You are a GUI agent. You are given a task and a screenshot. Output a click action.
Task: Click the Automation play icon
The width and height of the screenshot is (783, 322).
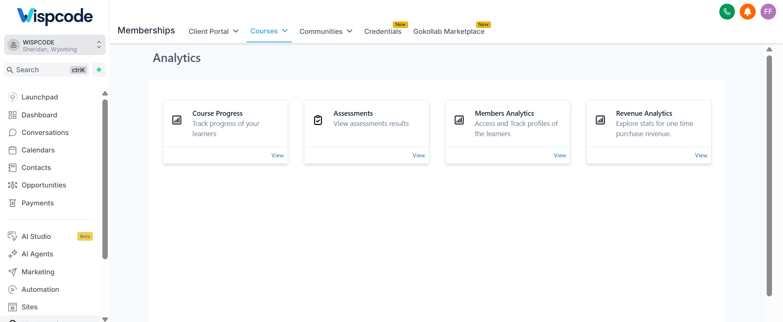13,289
